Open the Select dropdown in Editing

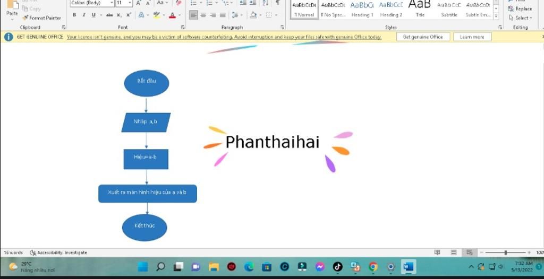pos(521,18)
